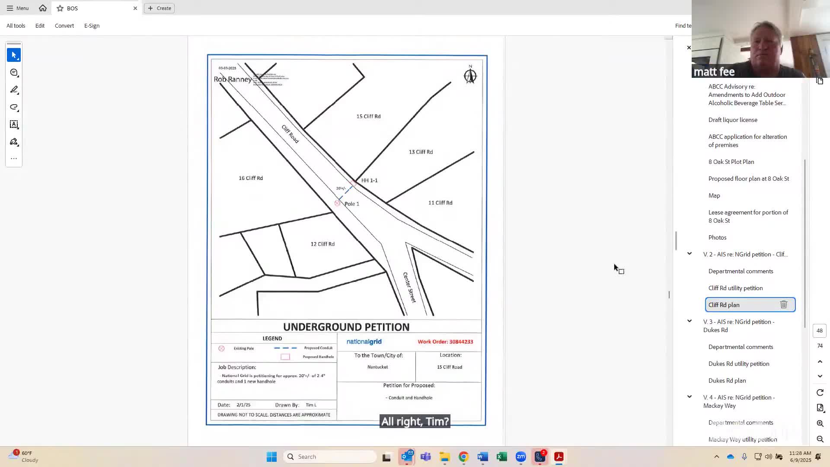The image size is (830, 467).
Task: Open the All tools menu
Action: click(x=16, y=26)
